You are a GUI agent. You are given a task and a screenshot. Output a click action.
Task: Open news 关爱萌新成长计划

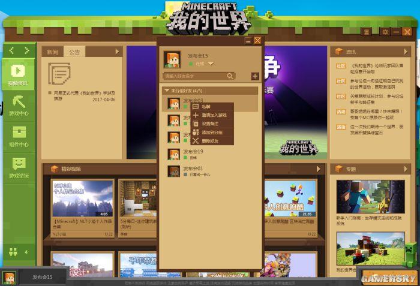pos(370,99)
